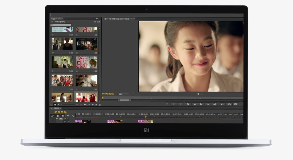Select clip thumbnail 12 in project panel
Viewport: 293px width, 160px height.
pyautogui.click(x=86, y=80)
